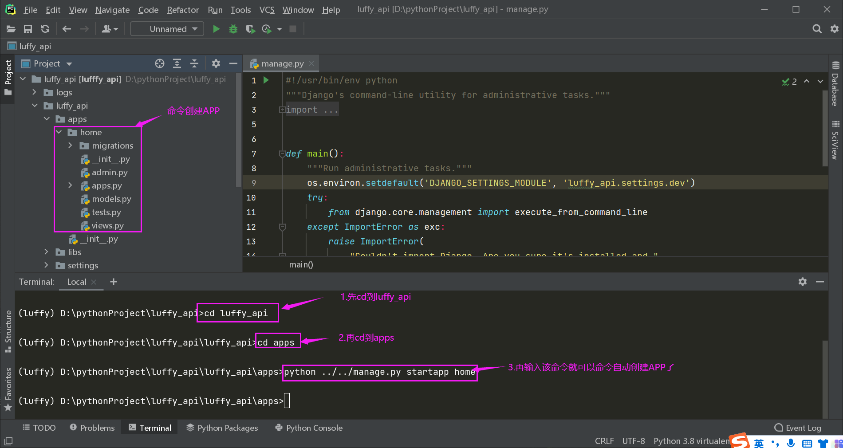Hide the Terminal panel with minus icon
Image resolution: width=843 pixels, height=448 pixels.
click(820, 282)
